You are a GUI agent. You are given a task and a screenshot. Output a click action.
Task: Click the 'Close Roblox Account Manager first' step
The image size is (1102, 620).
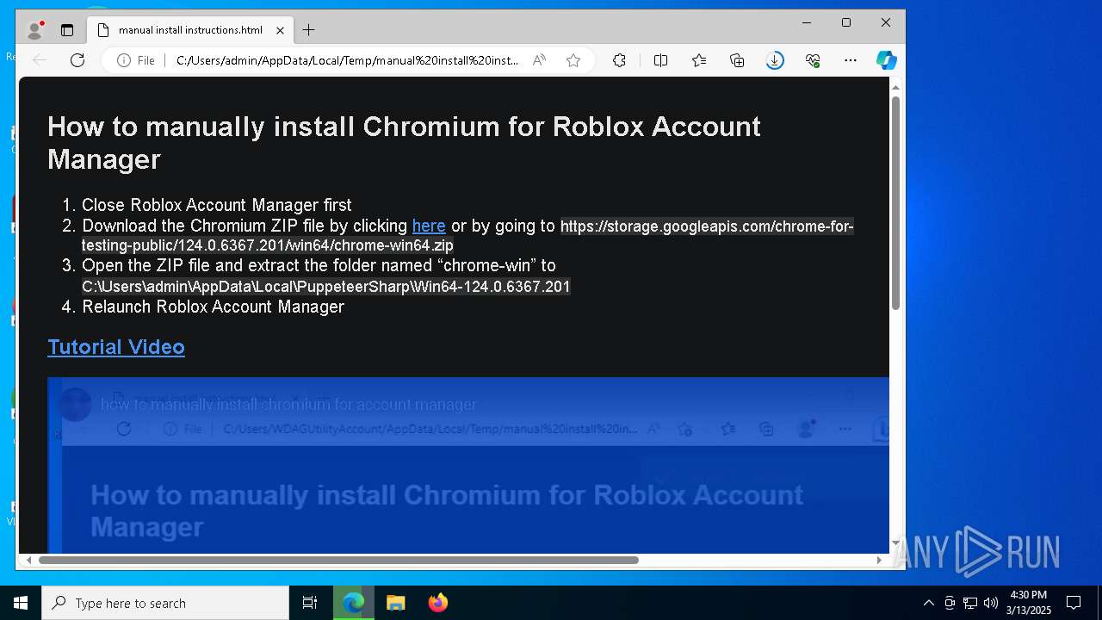tap(217, 205)
